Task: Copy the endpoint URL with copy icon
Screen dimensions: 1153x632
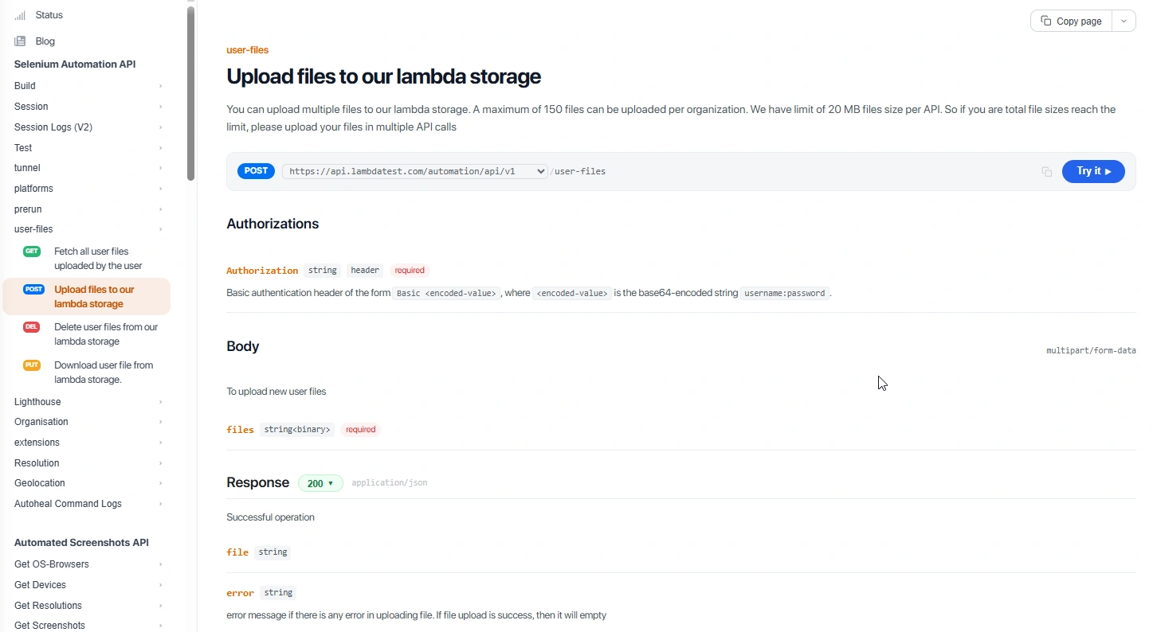Action: (x=1046, y=172)
